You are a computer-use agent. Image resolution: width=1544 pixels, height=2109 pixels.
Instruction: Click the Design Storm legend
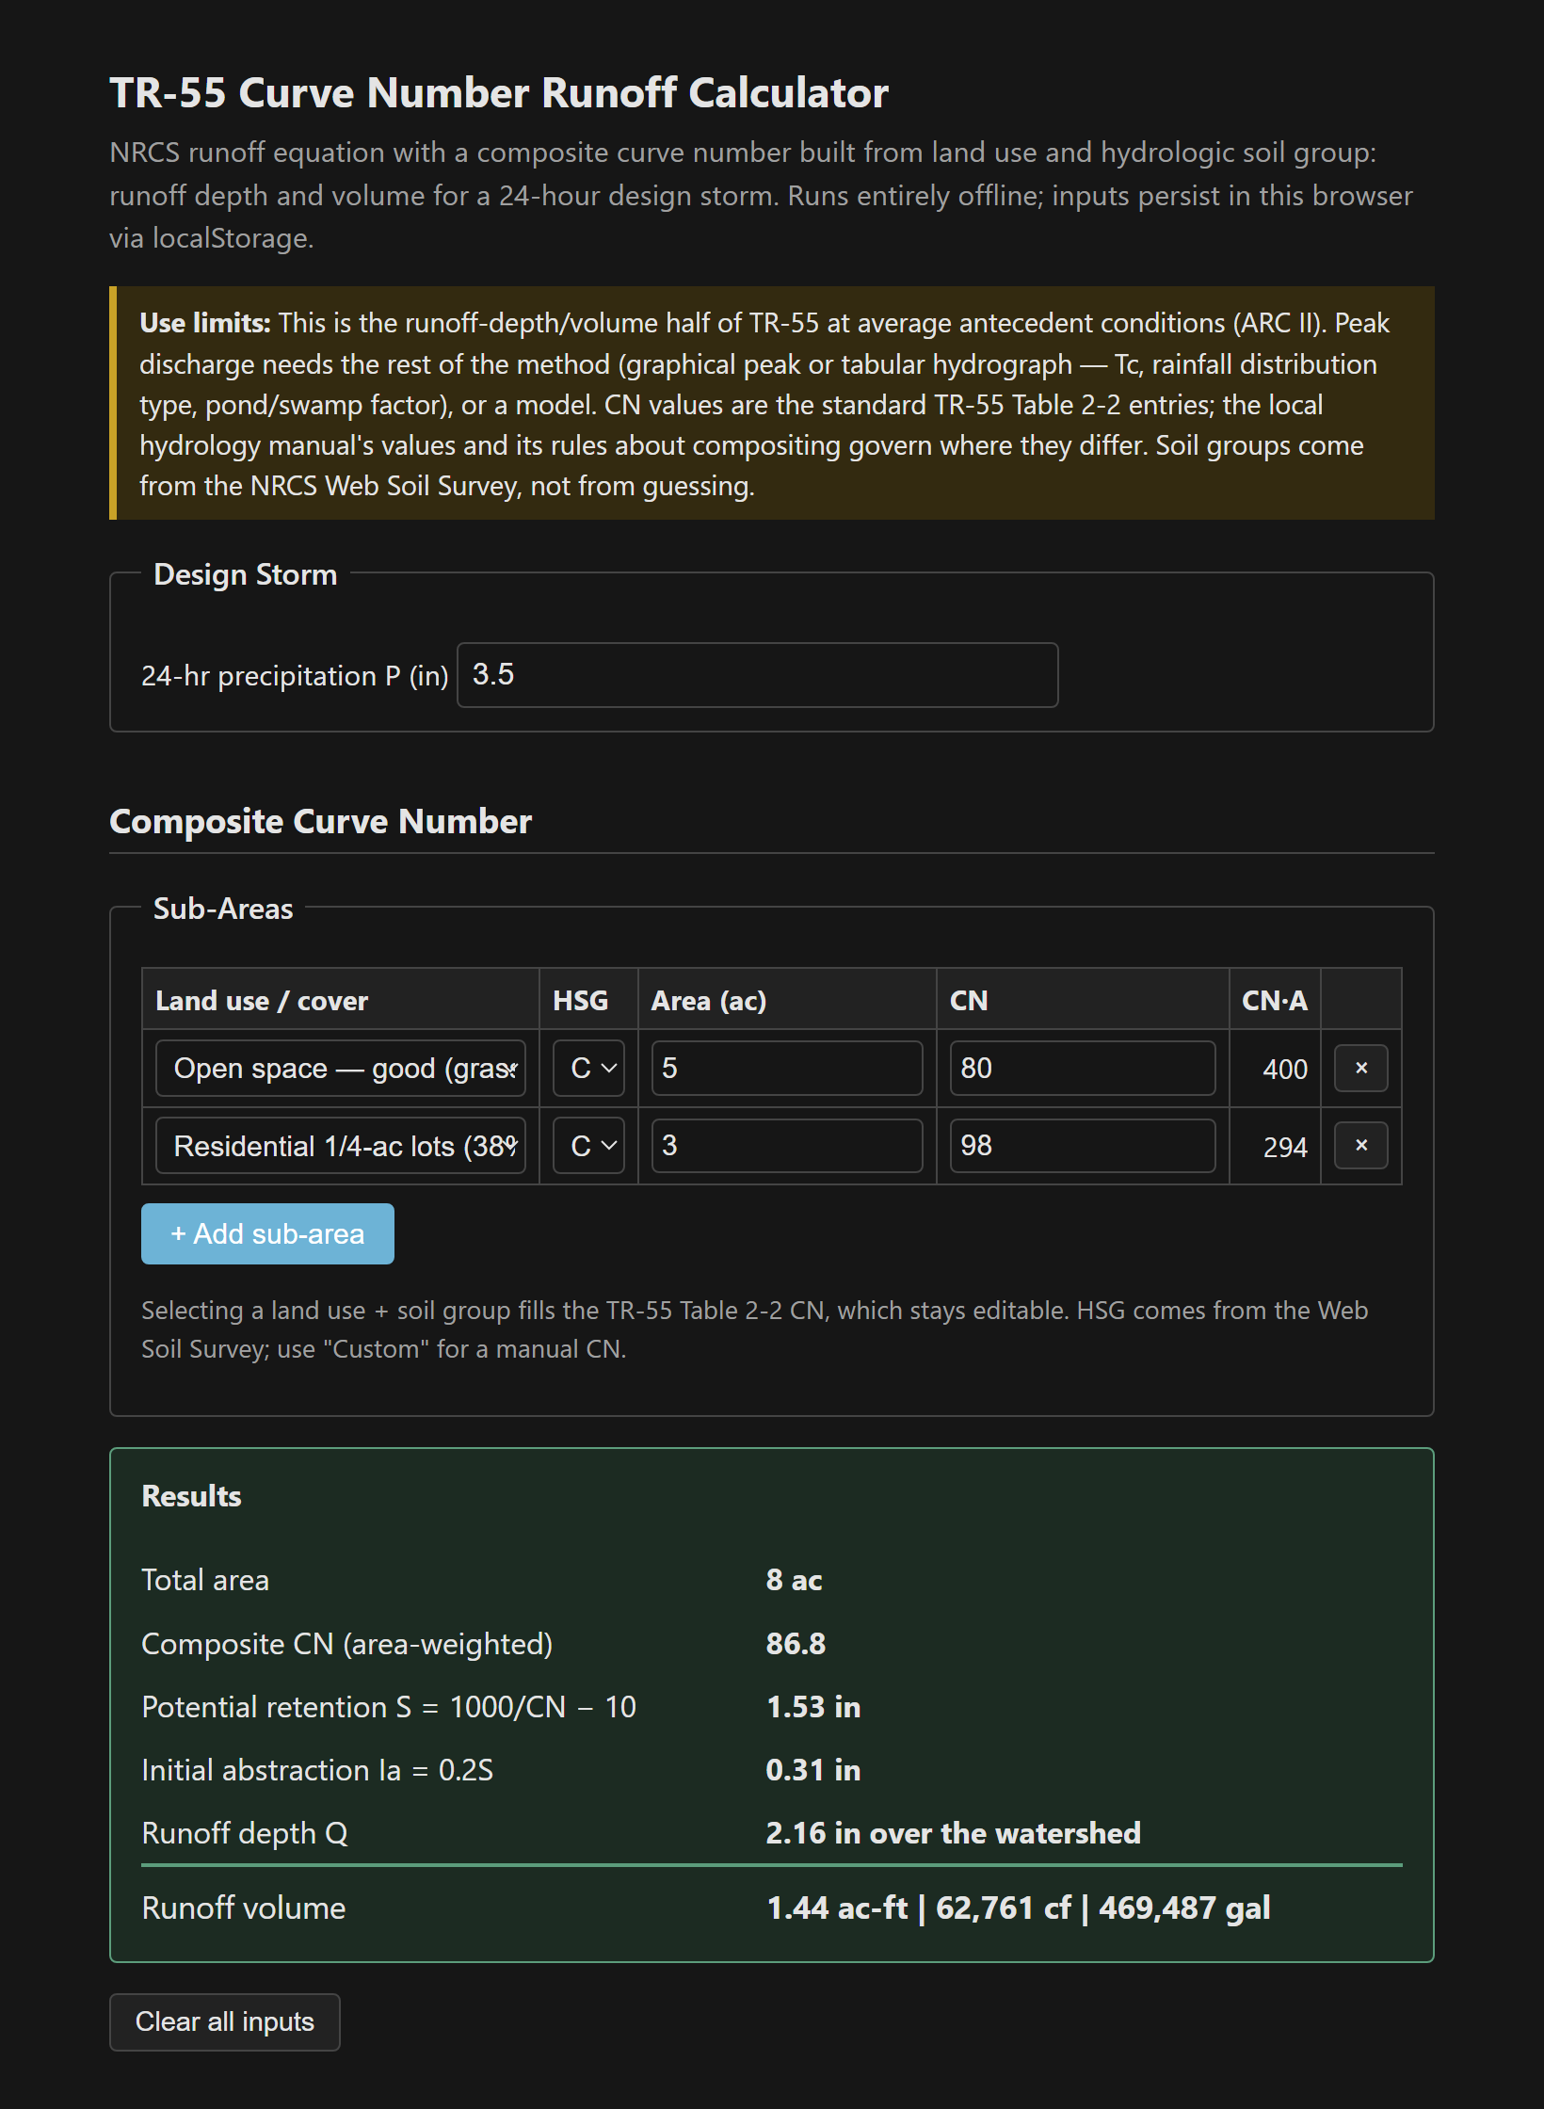coord(245,574)
